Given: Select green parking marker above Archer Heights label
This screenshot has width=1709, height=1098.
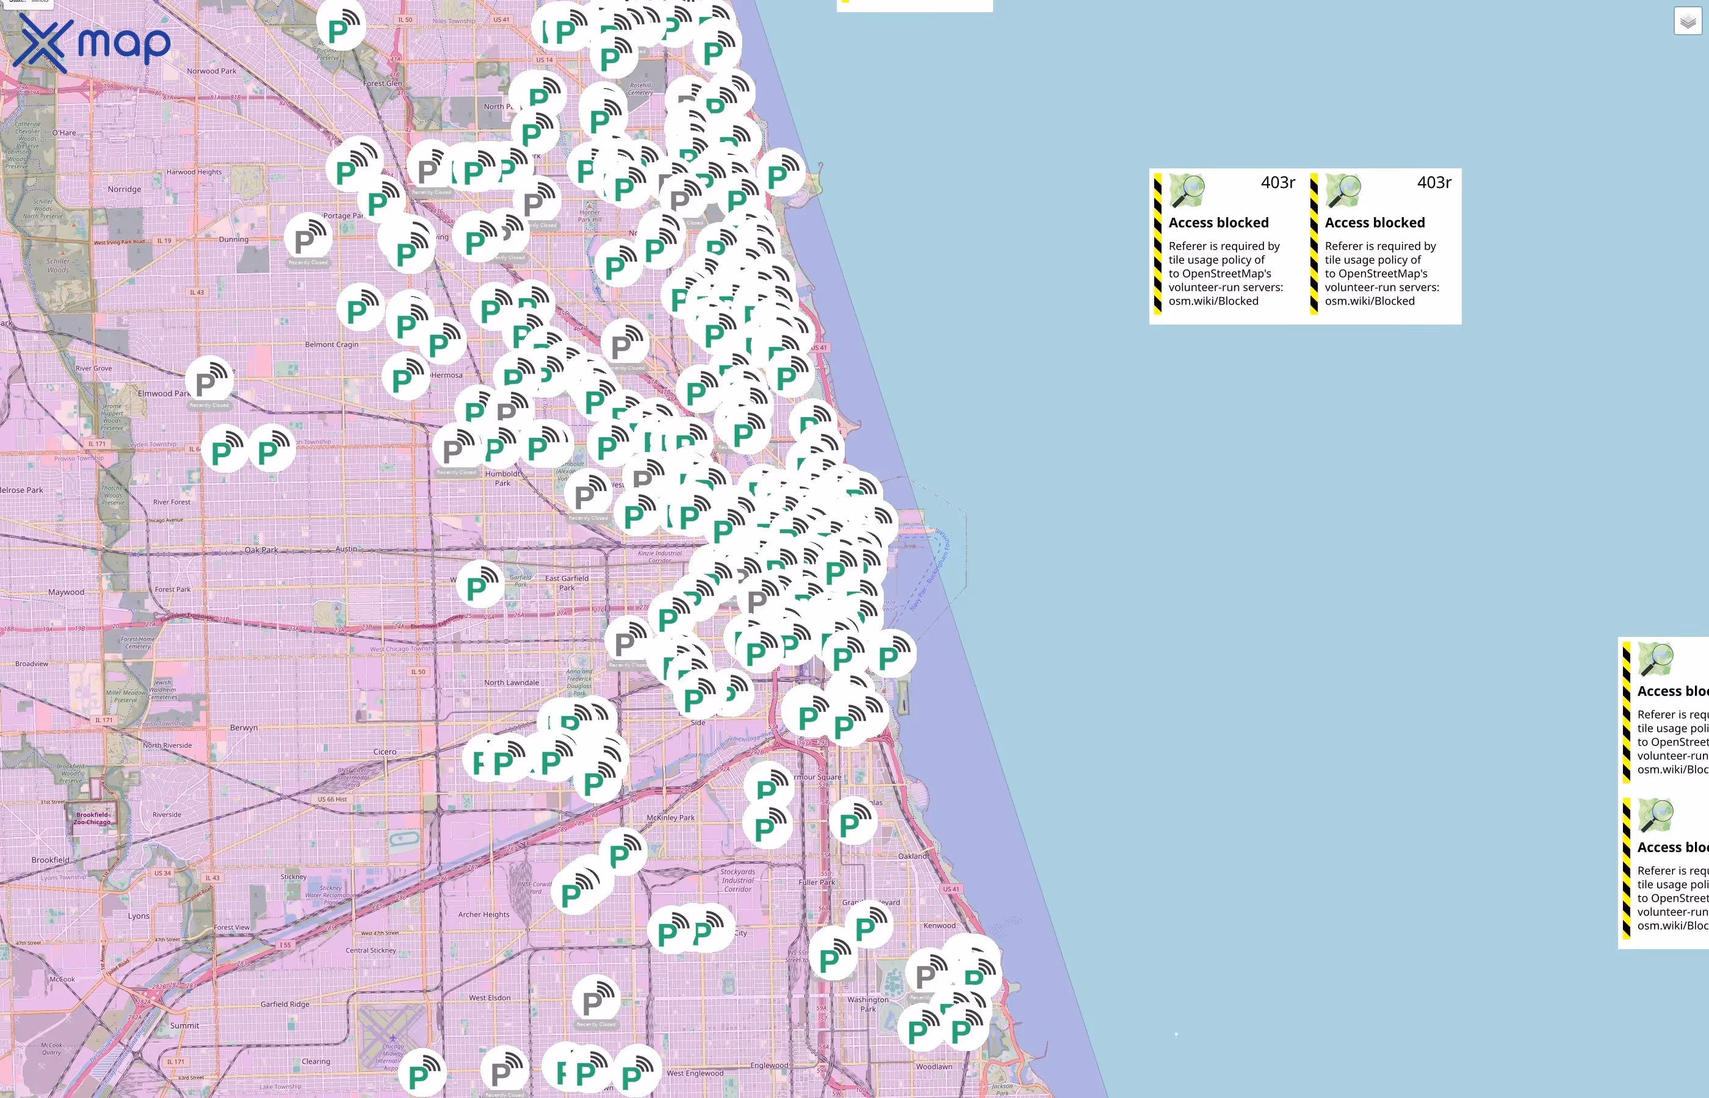Looking at the screenshot, I should (576, 891).
